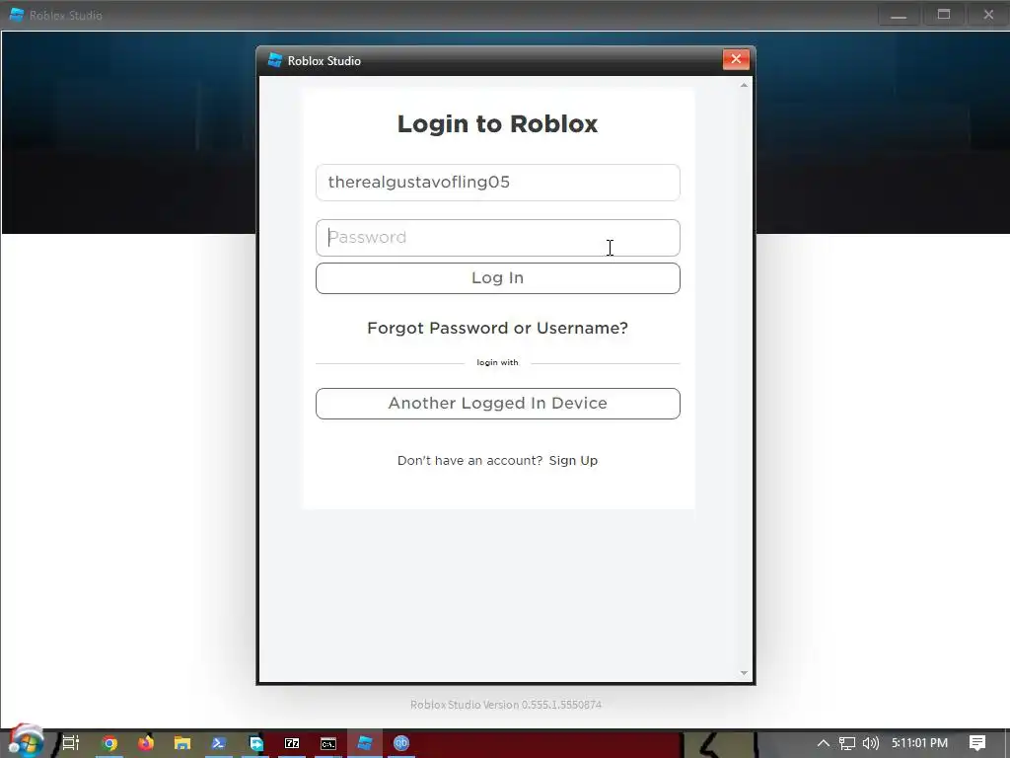The width and height of the screenshot is (1010, 758).
Task: Open the Windows Start menu
Action: 26,741
